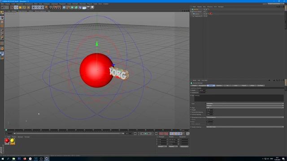Viewport: 287px width, 161px height.
Task: Switch to highlighted Object tab in attributes
Action: (x=211, y=85)
